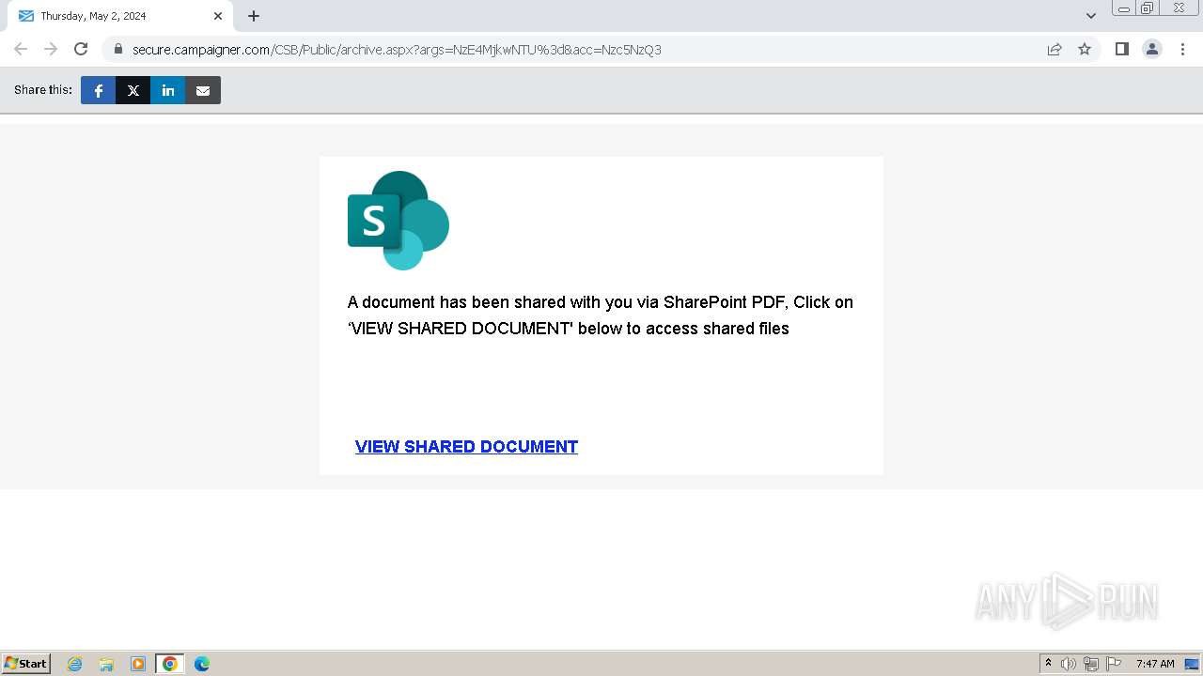The image size is (1203, 676).
Task: Click the 'A document has been shared' text
Action: click(601, 315)
